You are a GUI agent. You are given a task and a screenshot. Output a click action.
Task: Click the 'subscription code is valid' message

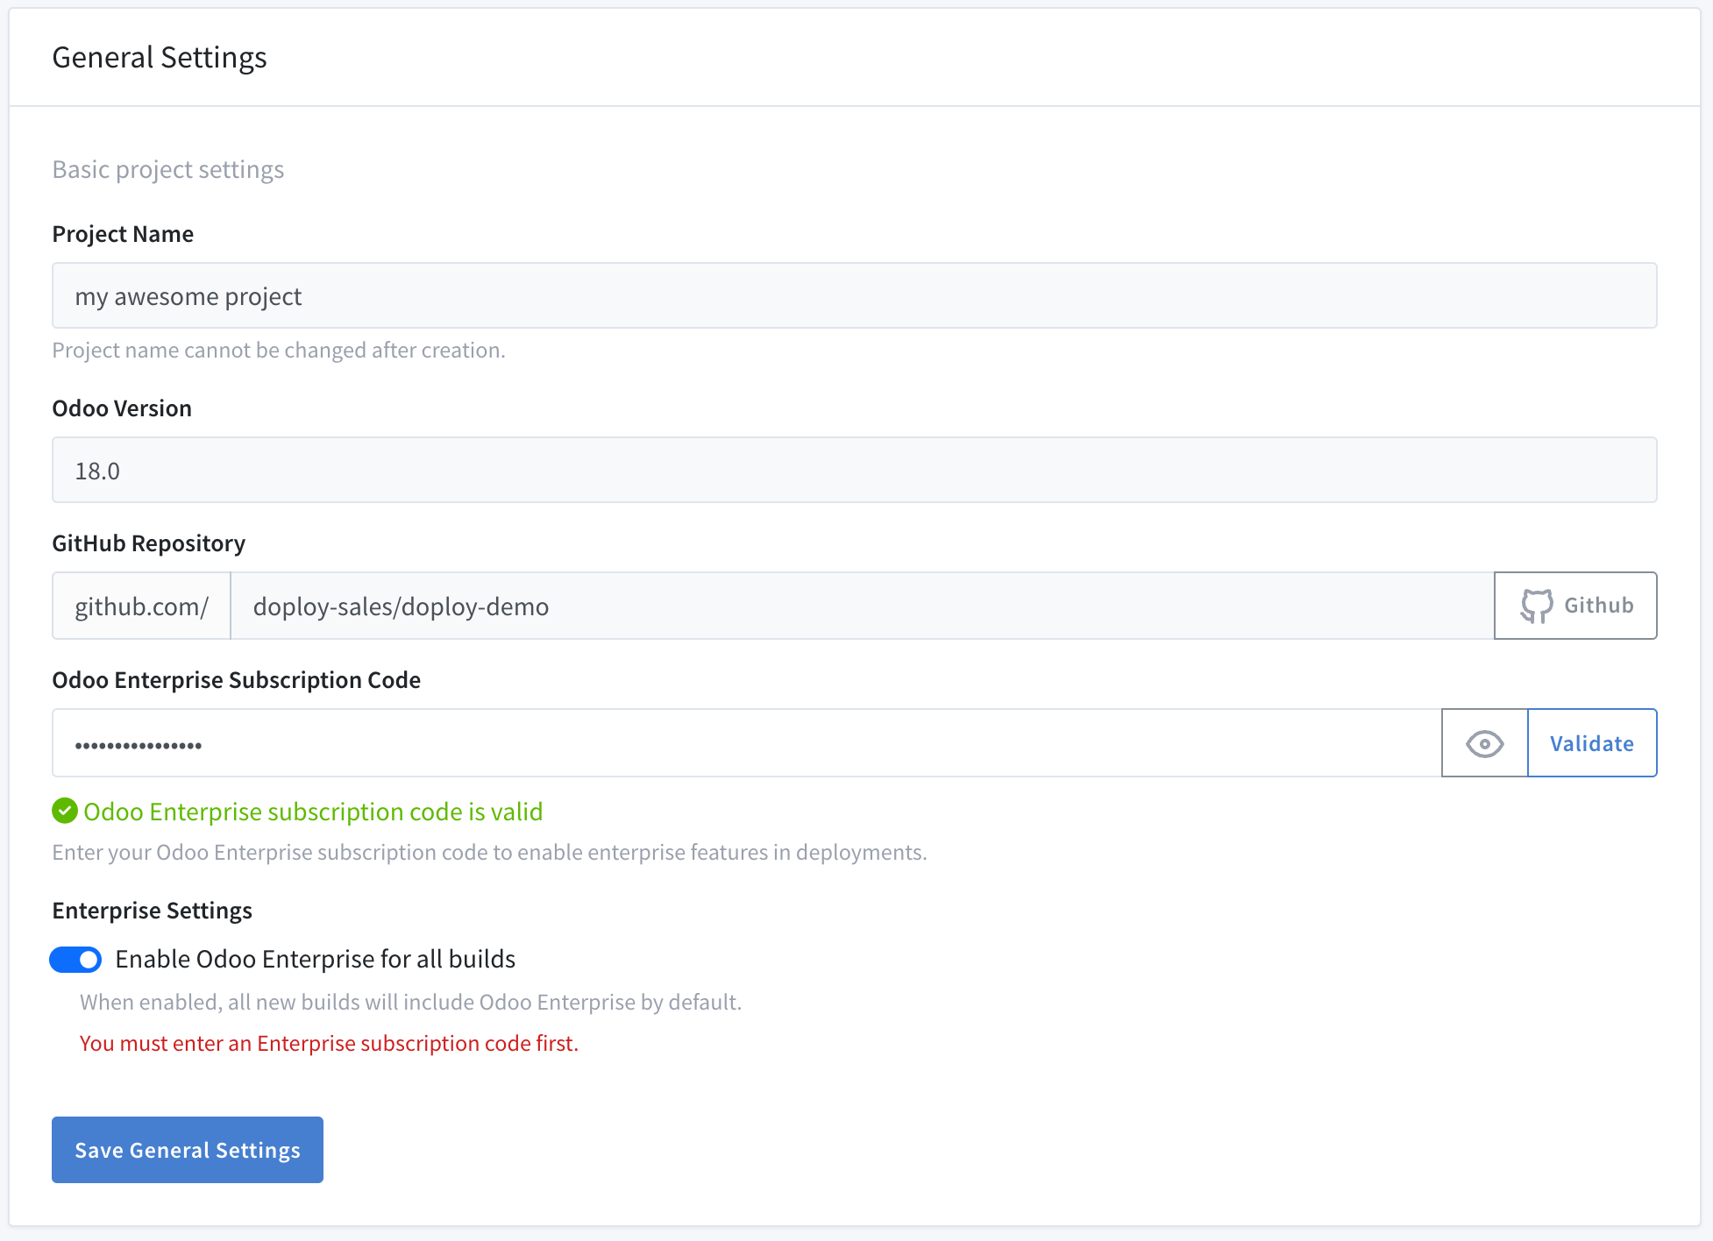(x=313, y=812)
